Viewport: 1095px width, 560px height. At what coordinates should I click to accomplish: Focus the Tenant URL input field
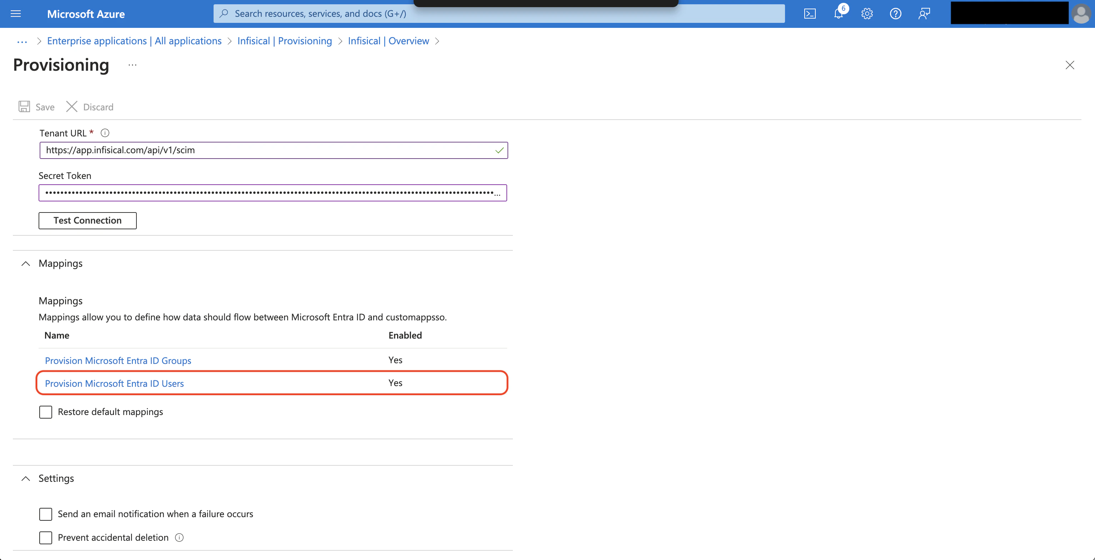click(274, 150)
